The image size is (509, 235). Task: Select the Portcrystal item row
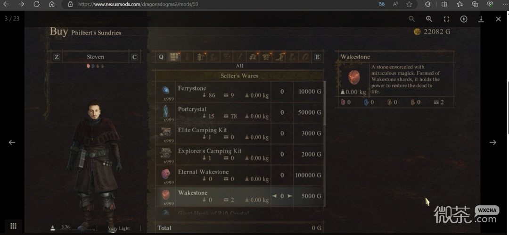tap(239, 112)
